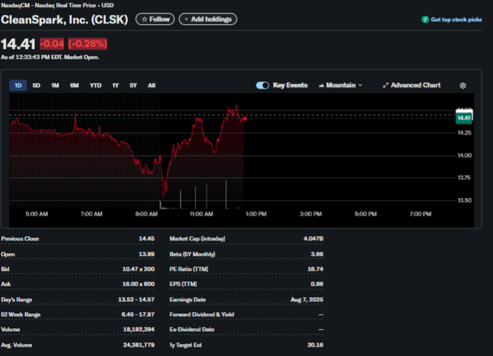Click the Add holdings button
Screen dimensions: 493x356
coord(208,19)
